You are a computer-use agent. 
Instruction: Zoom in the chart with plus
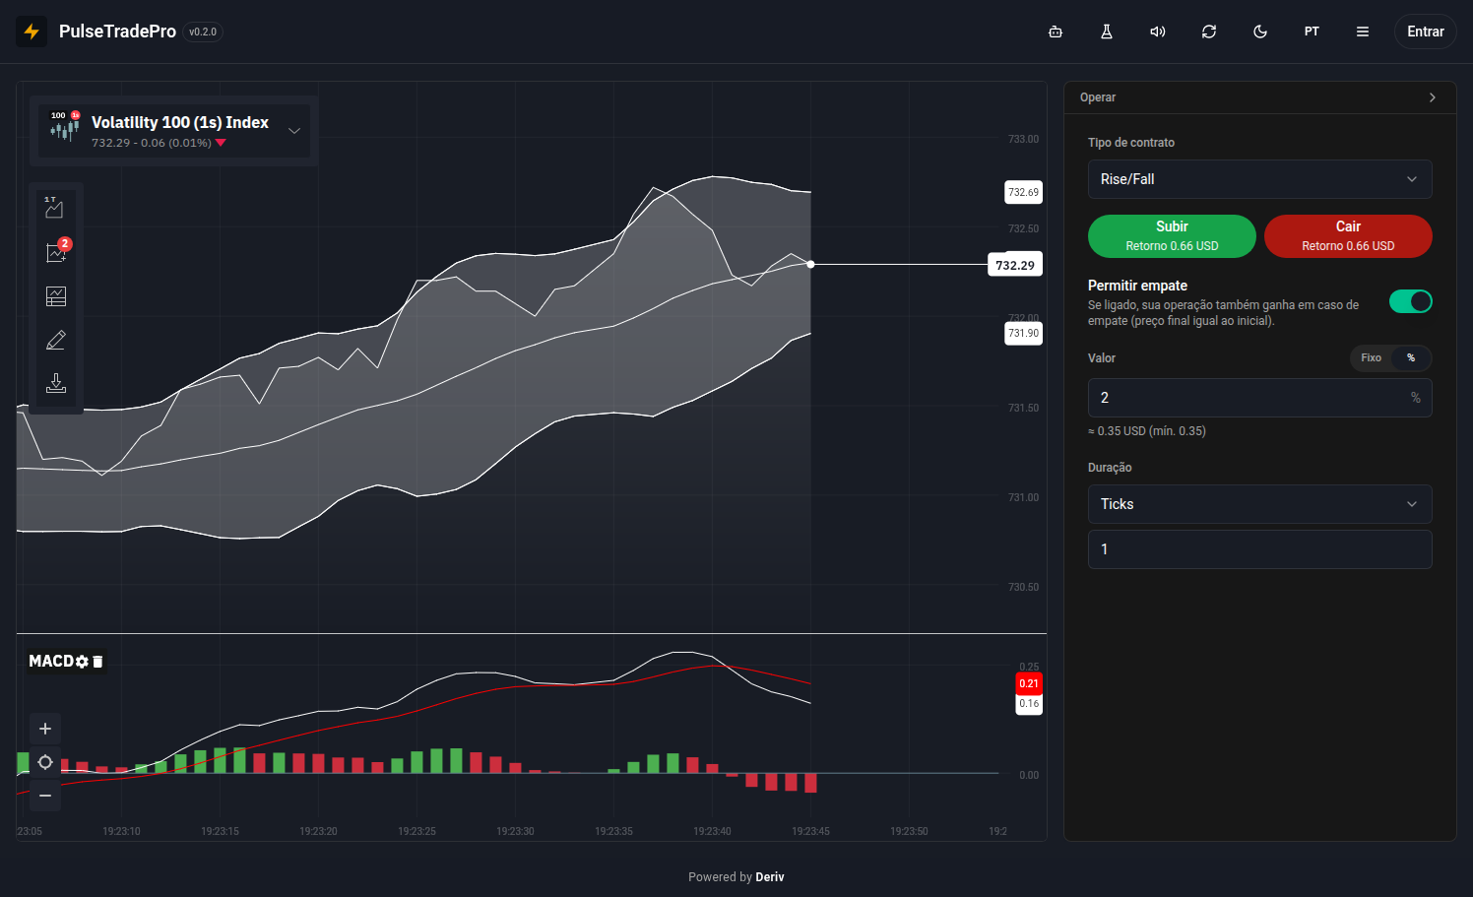click(45, 729)
